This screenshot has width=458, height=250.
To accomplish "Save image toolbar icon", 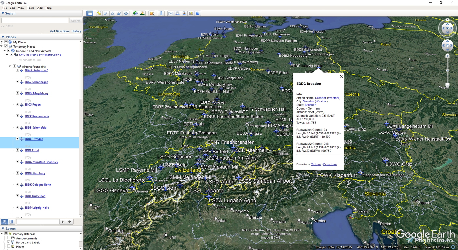I will (x=184, y=13).
